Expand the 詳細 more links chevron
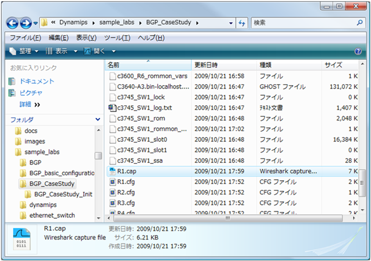The width and height of the screenshot is (371, 261). coord(37,105)
